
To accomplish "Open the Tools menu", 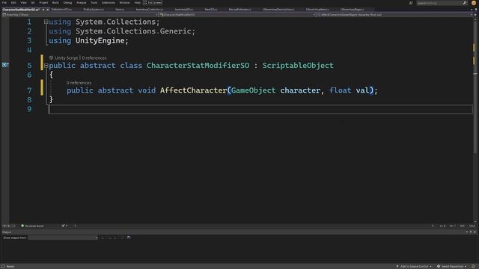I will click(94, 2).
